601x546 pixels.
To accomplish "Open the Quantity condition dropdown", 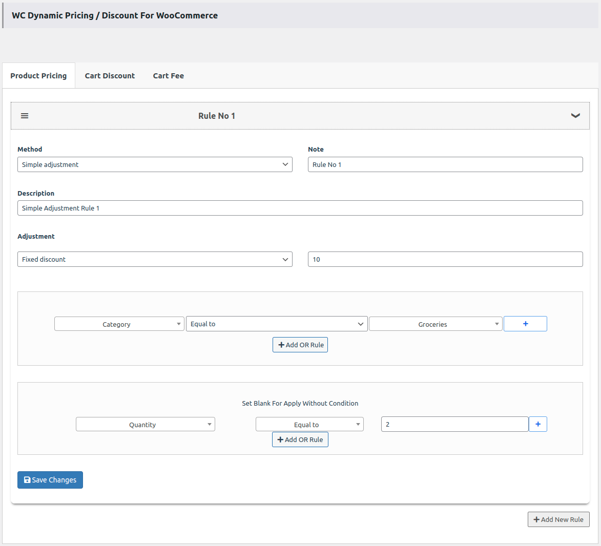I will 145,424.
